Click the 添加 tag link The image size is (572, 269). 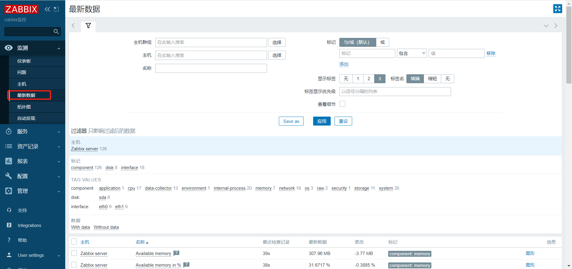(x=344, y=64)
